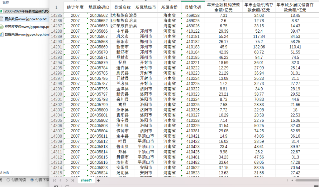Select row header 14288
The width and height of the screenshot is (319, 187).
pyautogui.click(x=56, y=31)
